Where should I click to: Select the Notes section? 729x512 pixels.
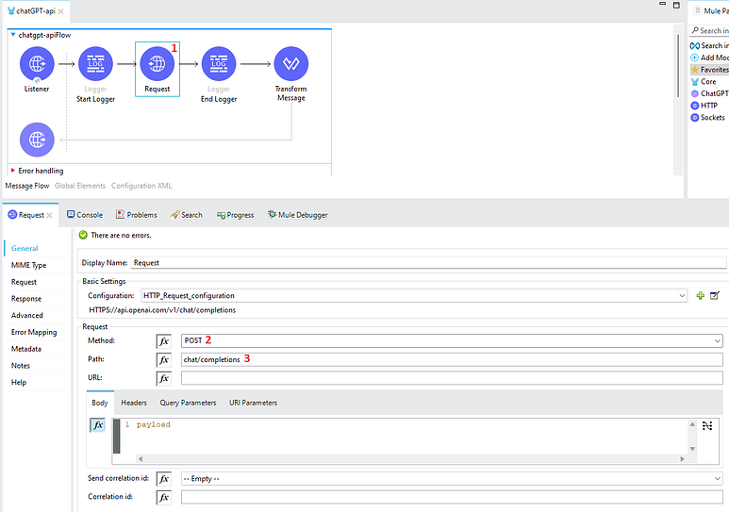click(21, 366)
